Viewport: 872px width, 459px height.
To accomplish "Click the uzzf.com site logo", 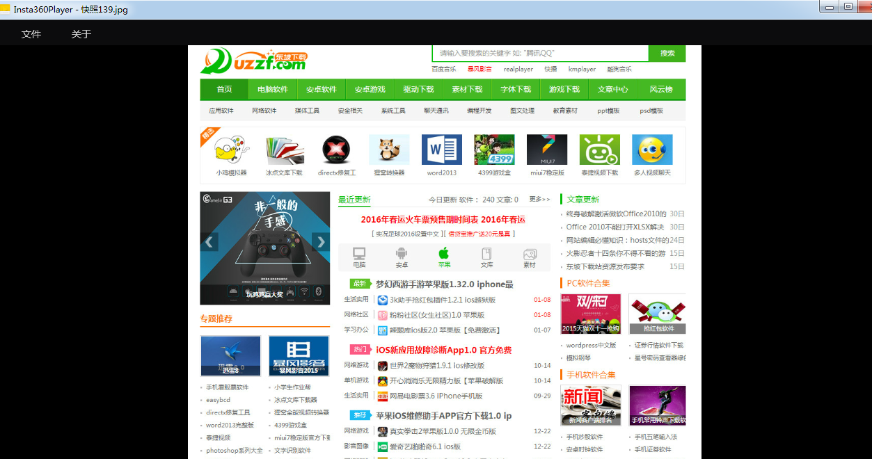I will pos(253,61).
